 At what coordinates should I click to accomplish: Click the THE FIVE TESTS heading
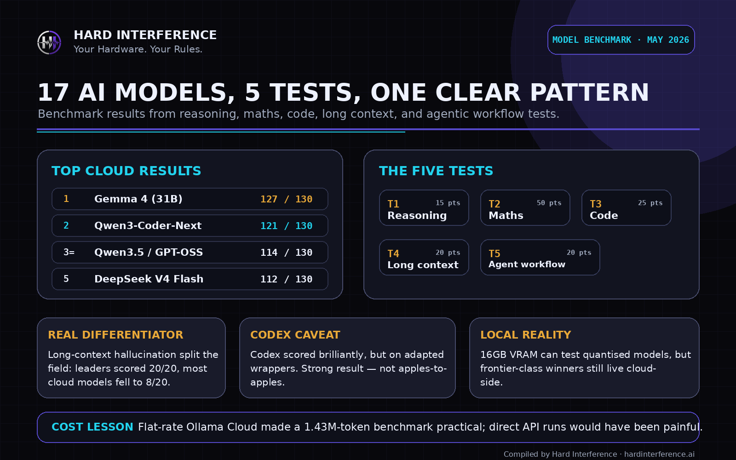[436, 171]
